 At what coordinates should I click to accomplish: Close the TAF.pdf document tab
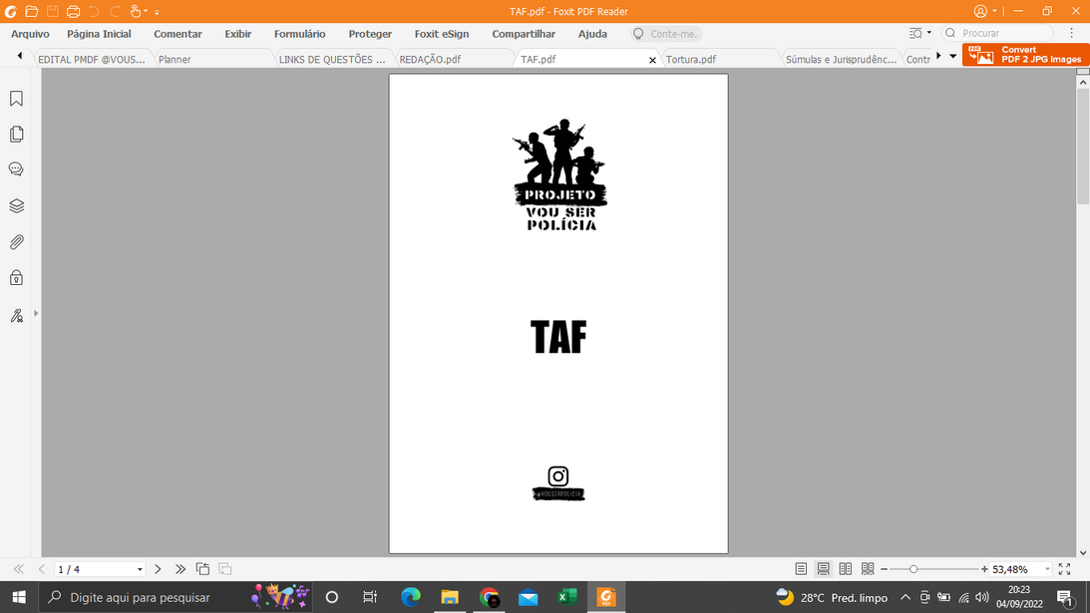tap(652, 60)
